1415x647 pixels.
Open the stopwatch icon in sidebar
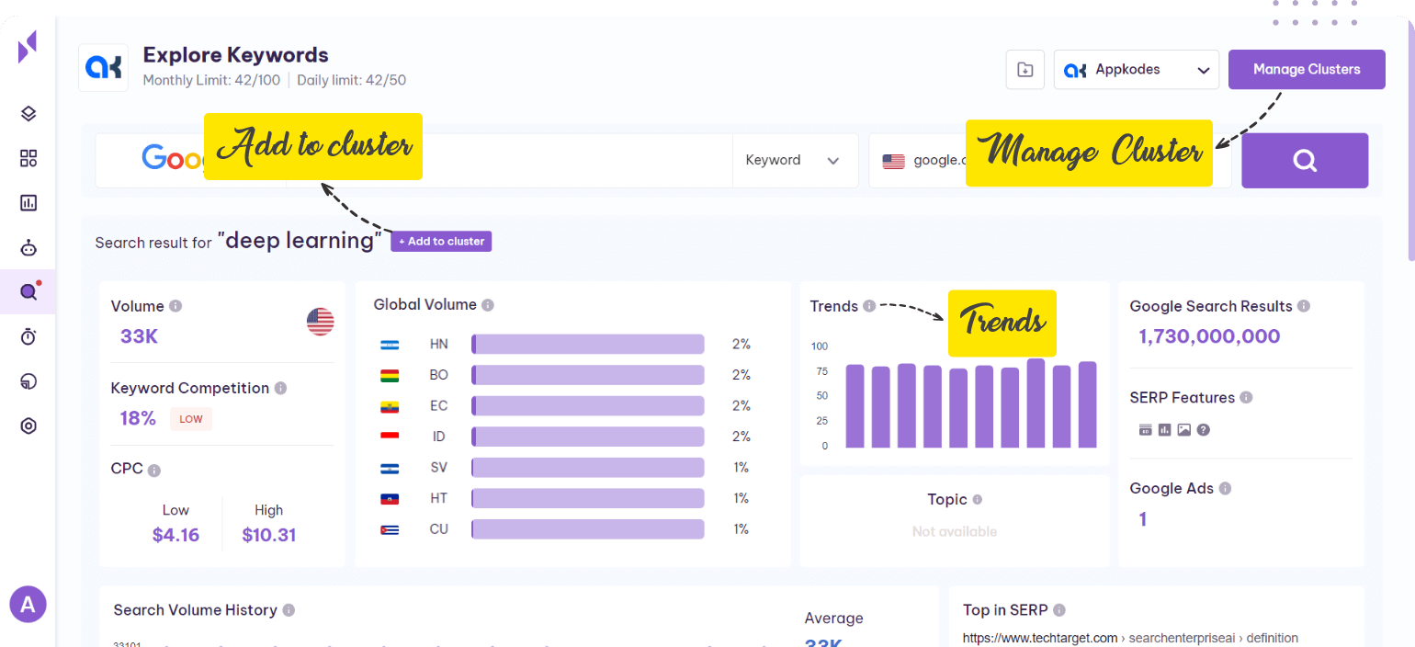point(28,337)
